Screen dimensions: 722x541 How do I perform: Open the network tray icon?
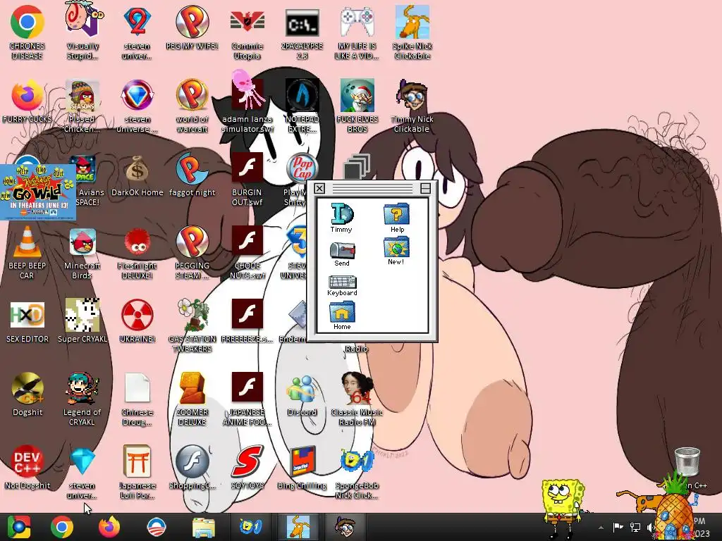[x=635, y=527]
